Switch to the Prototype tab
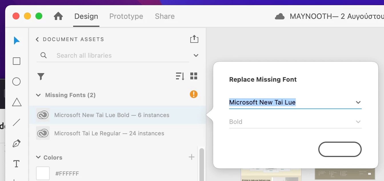The width and height of the screenshot is (384, 181). 126,16
